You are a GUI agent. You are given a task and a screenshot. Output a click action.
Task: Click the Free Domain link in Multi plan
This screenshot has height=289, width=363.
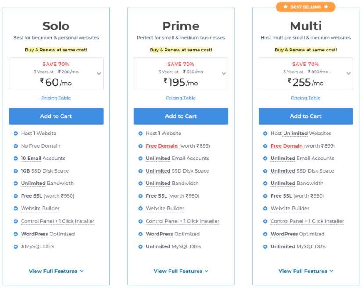[286, 146]
